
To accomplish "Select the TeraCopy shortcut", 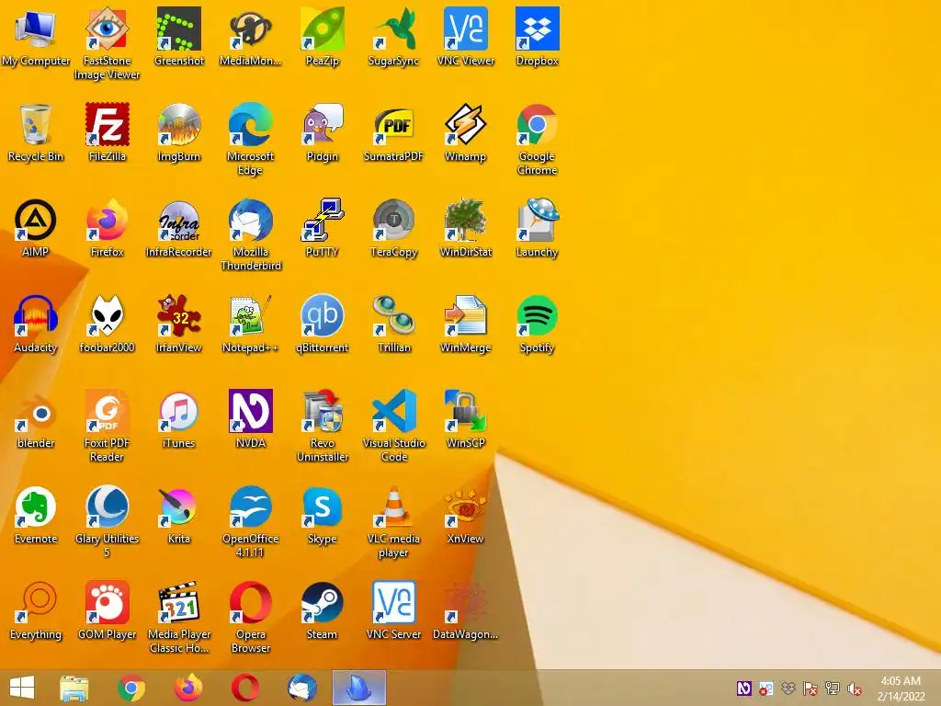I will [x=393, y=220].
